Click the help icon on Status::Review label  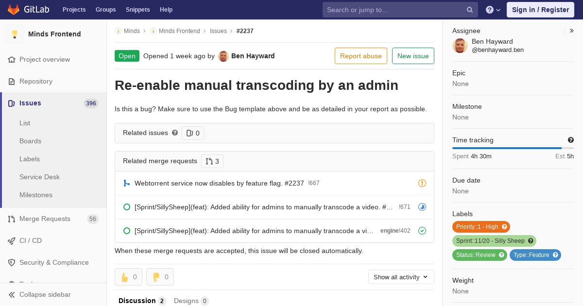(x=501, y=255)
